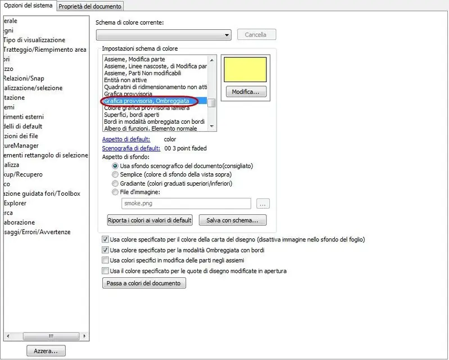Click color list scroll down arrow
This screenshot has width=449, height=360.
tap(212, 126)
